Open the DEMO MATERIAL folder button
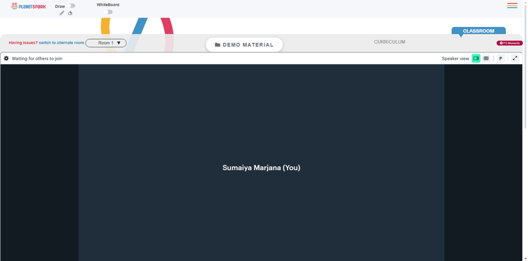 (244, 45)
